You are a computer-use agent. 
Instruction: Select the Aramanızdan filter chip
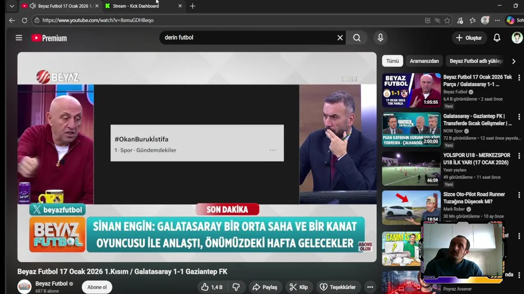[424, 61]
